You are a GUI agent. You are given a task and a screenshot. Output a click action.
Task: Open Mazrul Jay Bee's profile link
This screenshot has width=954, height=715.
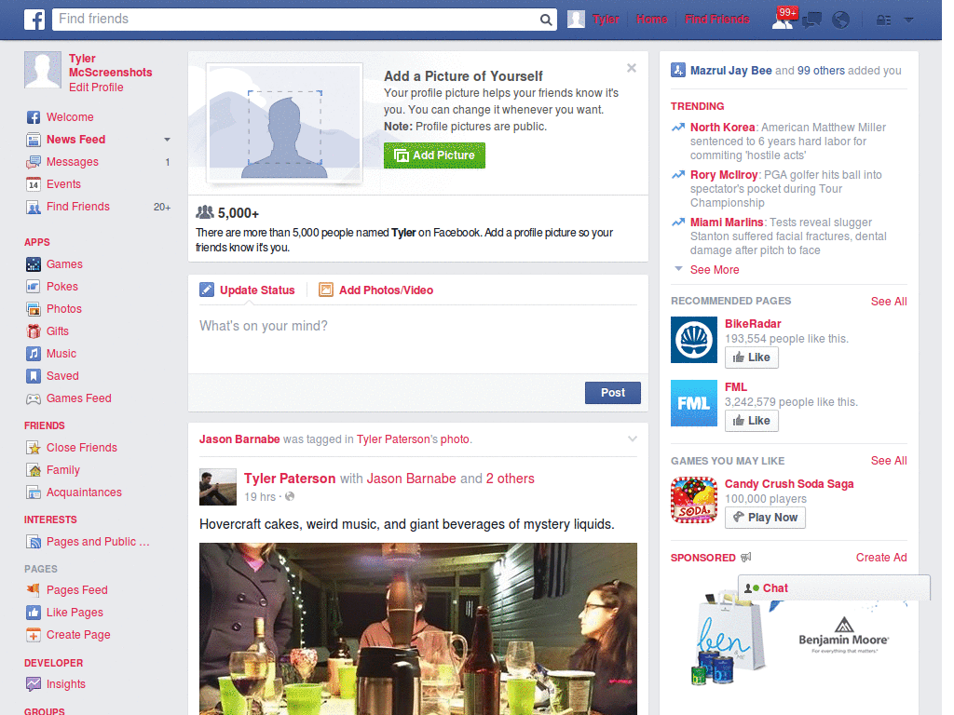(x=730, y=71)
